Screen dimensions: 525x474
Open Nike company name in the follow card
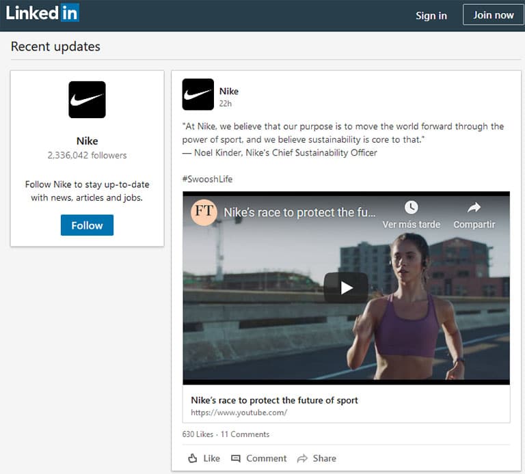click(x=87, y=141)
